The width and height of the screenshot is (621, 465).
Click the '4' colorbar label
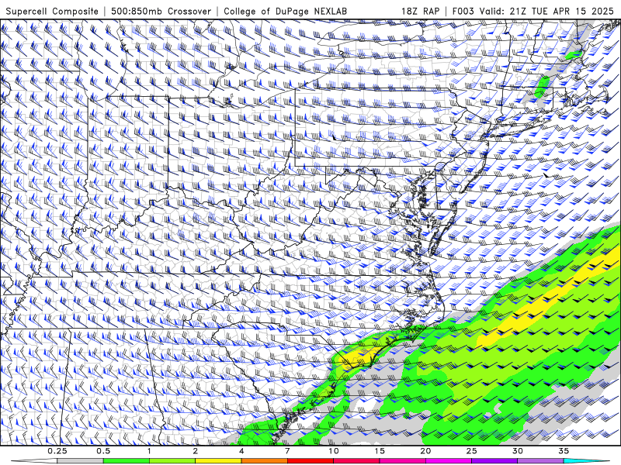pos(241,451)
